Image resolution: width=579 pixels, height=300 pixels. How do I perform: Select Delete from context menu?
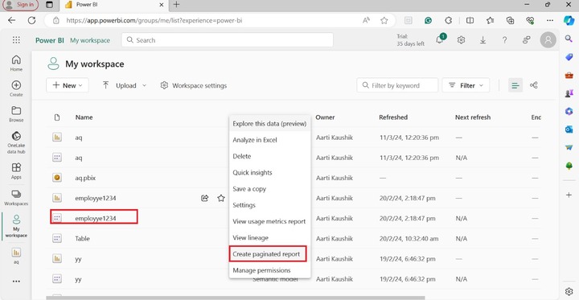coord(269,156)
